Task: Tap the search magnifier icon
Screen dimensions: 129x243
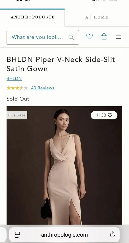Action: 71,37
